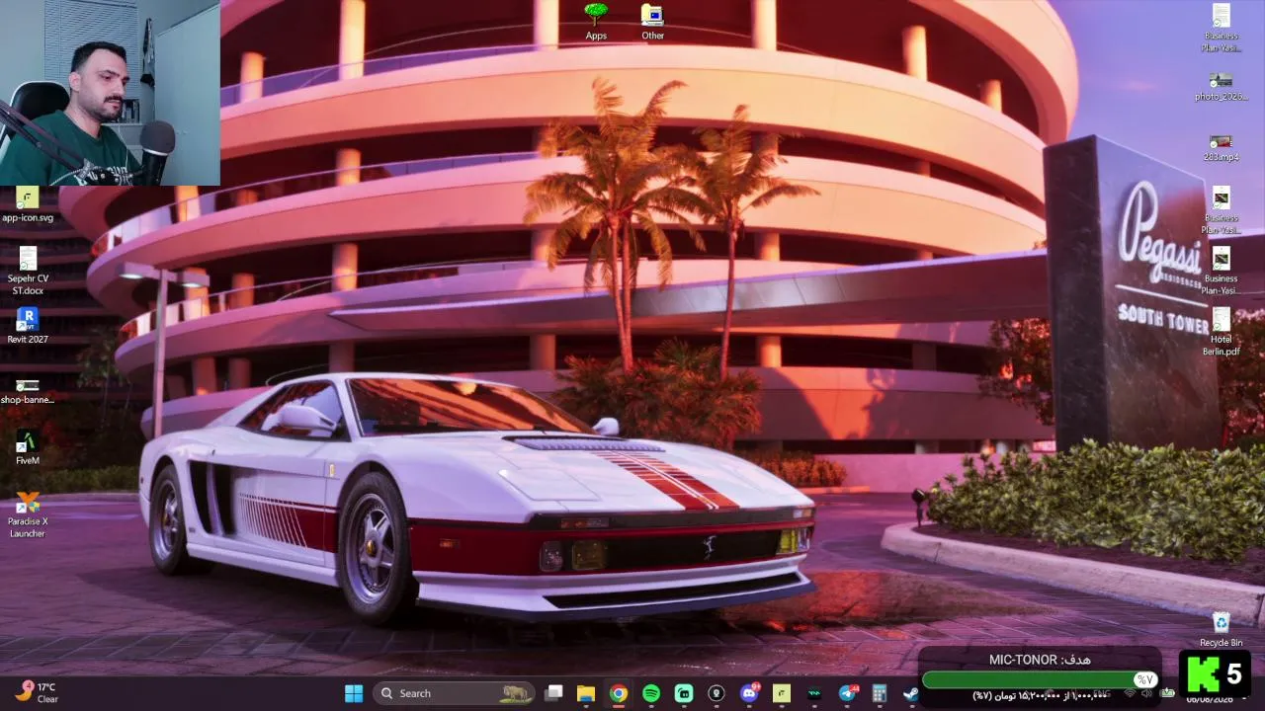Image resolution: width=1265 pixels, height=711 pixels.
Task: Open the dark waveform app icon in the taskbar
Action: coord(814,693)
